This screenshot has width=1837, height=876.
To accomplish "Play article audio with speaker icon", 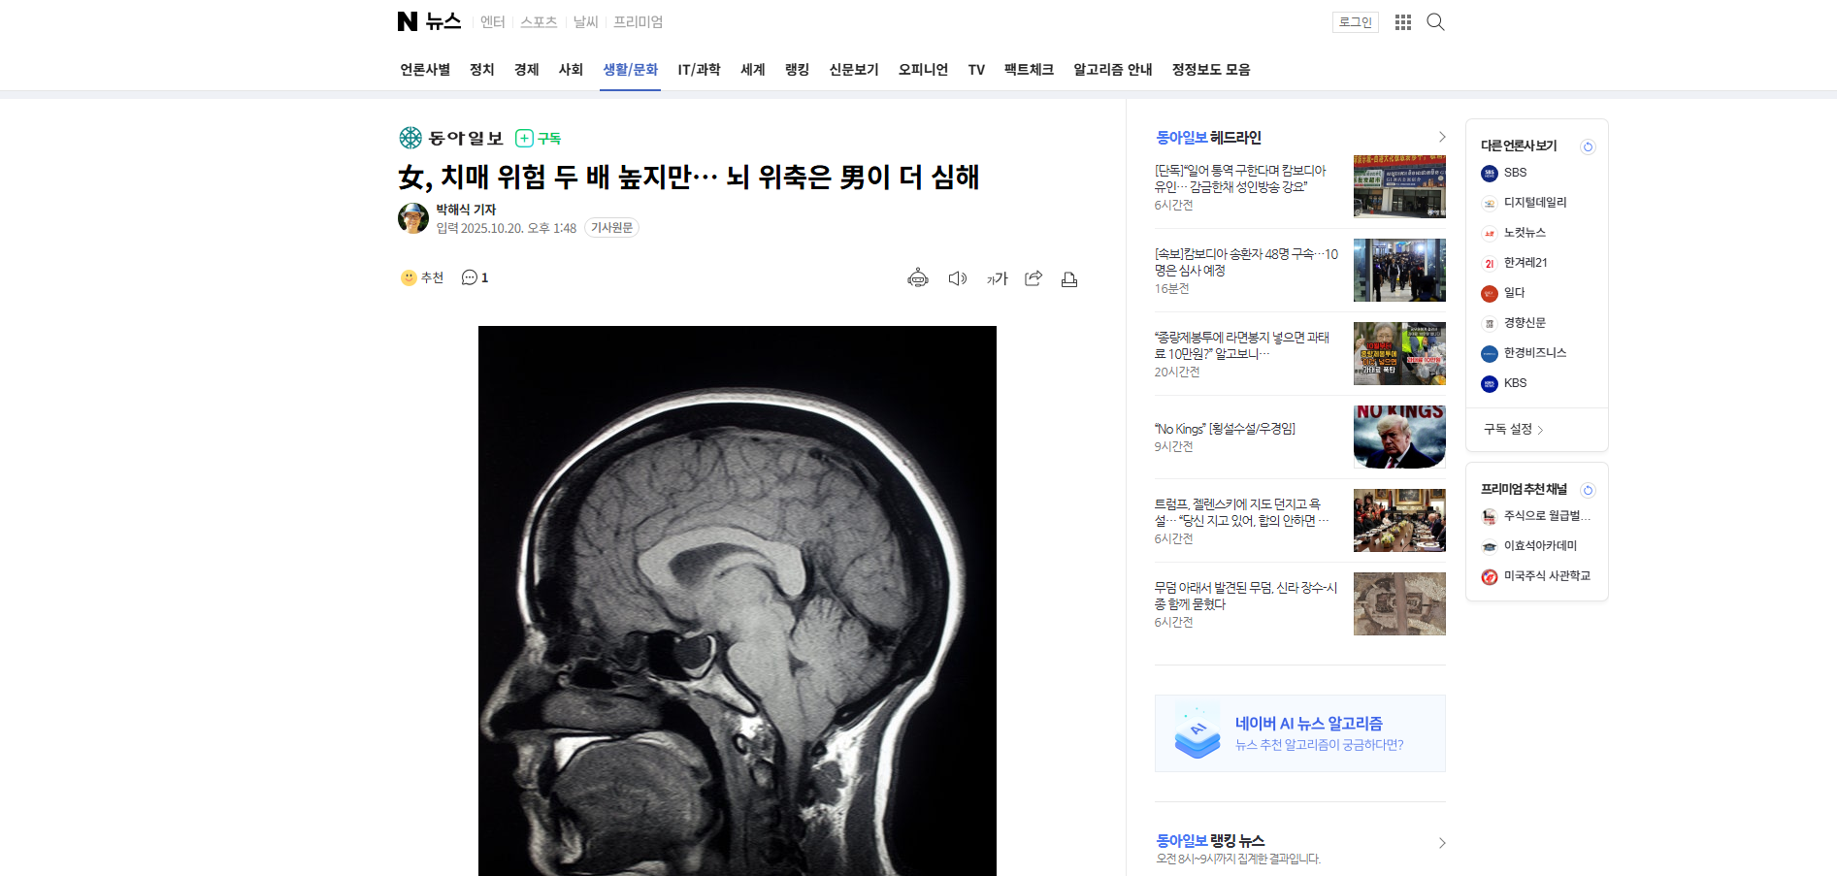I will click(x=958, y=278).
